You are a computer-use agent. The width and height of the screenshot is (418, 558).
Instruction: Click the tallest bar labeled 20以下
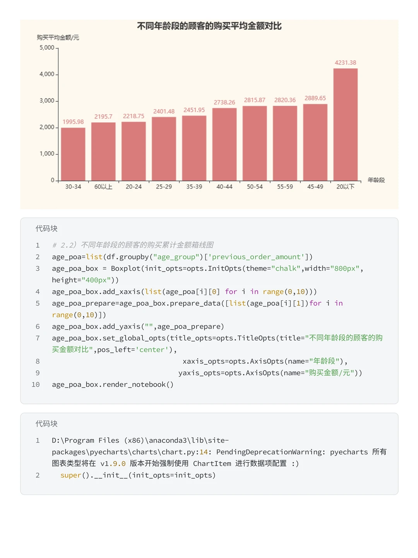pyautogui.click(x=346, y=124)
